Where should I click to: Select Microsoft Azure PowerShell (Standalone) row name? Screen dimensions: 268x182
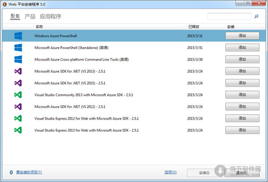point(71,48)
